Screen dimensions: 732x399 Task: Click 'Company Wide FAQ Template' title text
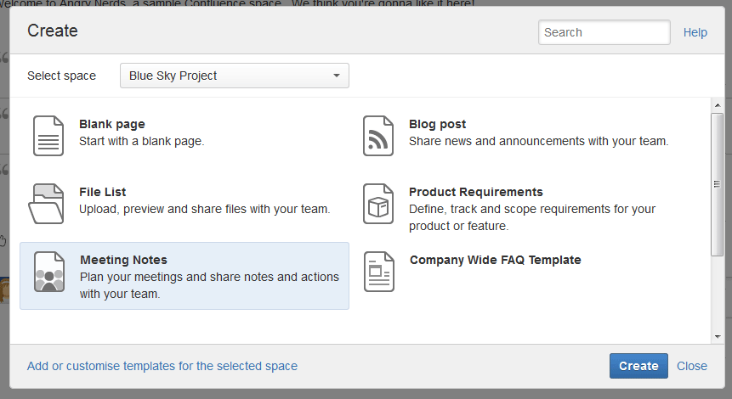pyautogui.click(x=496, y=260)
